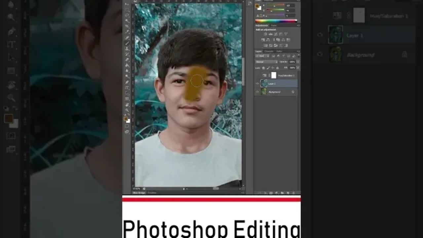This screenshot has height=238, width=423.
Task: Add an Invert adjustment
Action: pyautogui.click(x=265, y=45)
